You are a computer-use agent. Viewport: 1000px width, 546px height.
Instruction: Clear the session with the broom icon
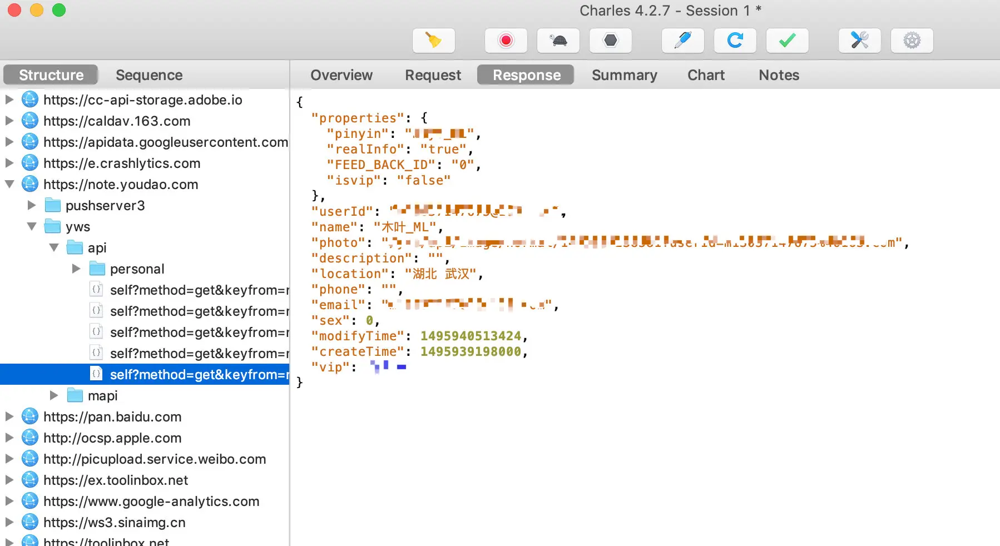click(434, 41)
